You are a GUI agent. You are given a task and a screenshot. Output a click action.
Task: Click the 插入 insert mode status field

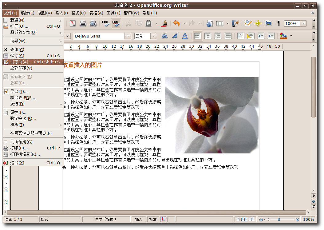pyautogui.click(x=139, y=220)
